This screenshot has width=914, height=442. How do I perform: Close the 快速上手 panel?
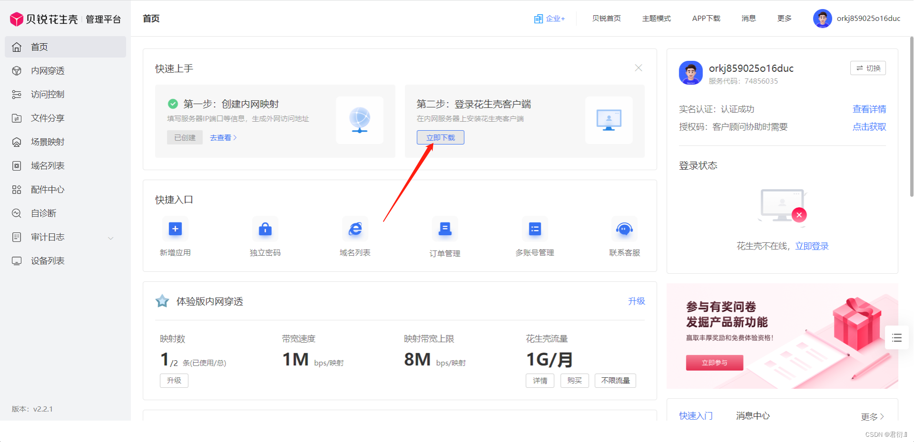click(638, 68)
